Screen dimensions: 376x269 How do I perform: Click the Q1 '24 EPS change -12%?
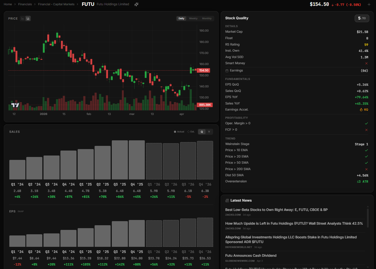tap(17, 264)
